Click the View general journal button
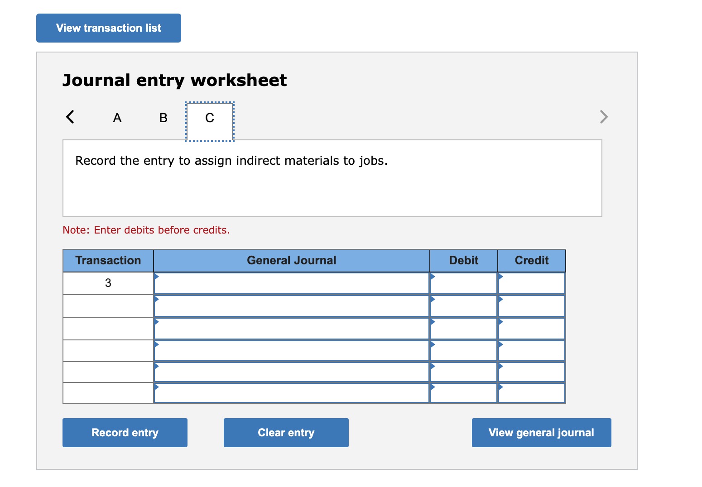The image size is (702, 487). pos(541,432)
